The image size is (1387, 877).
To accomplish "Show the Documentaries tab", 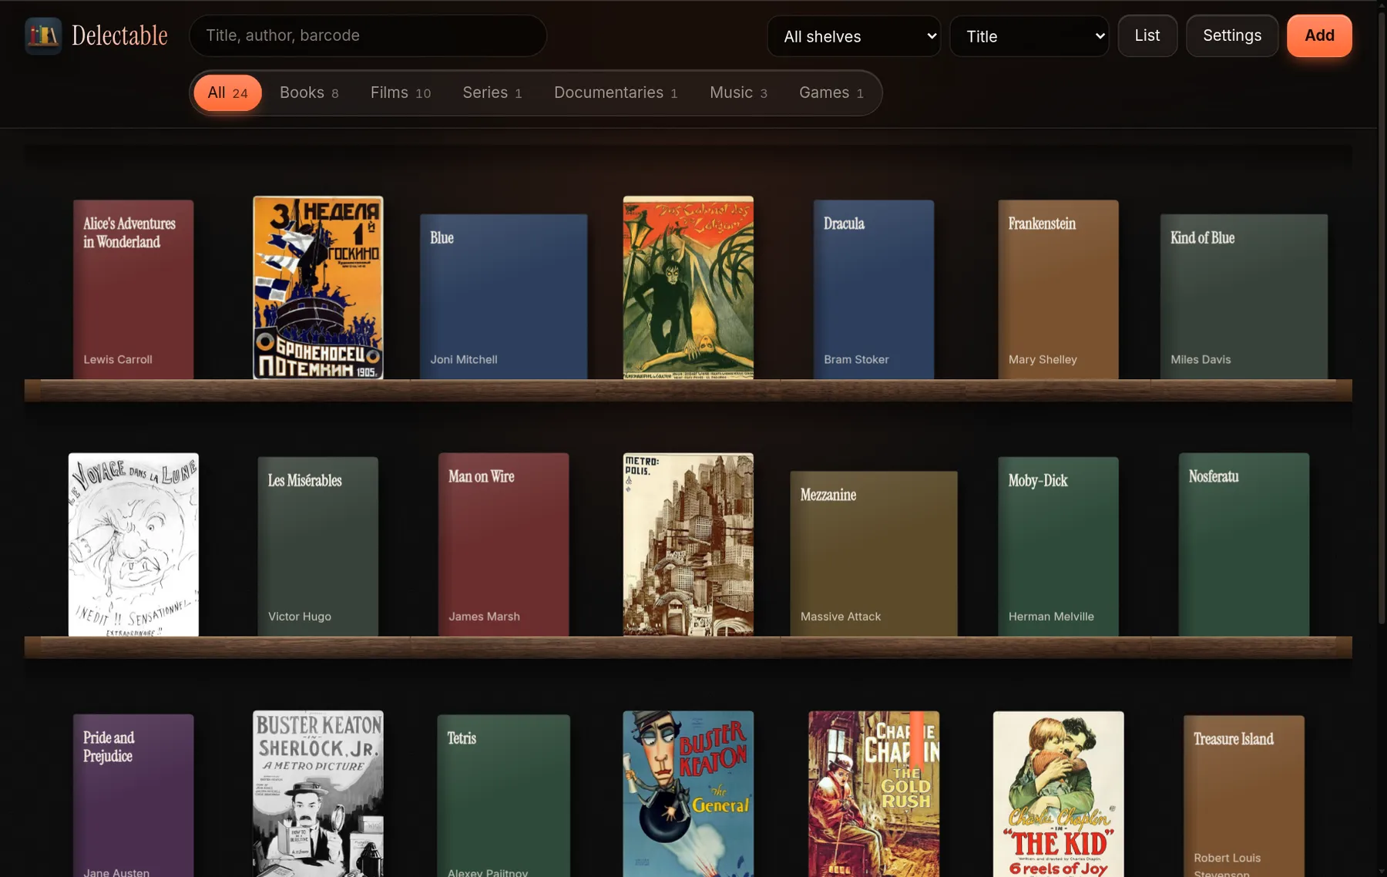I will pos(616,92).
